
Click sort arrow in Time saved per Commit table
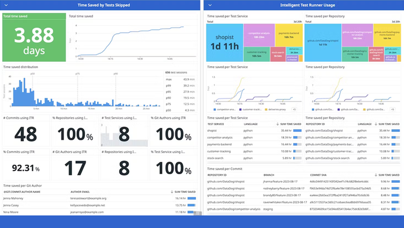[x=376, y=175]
